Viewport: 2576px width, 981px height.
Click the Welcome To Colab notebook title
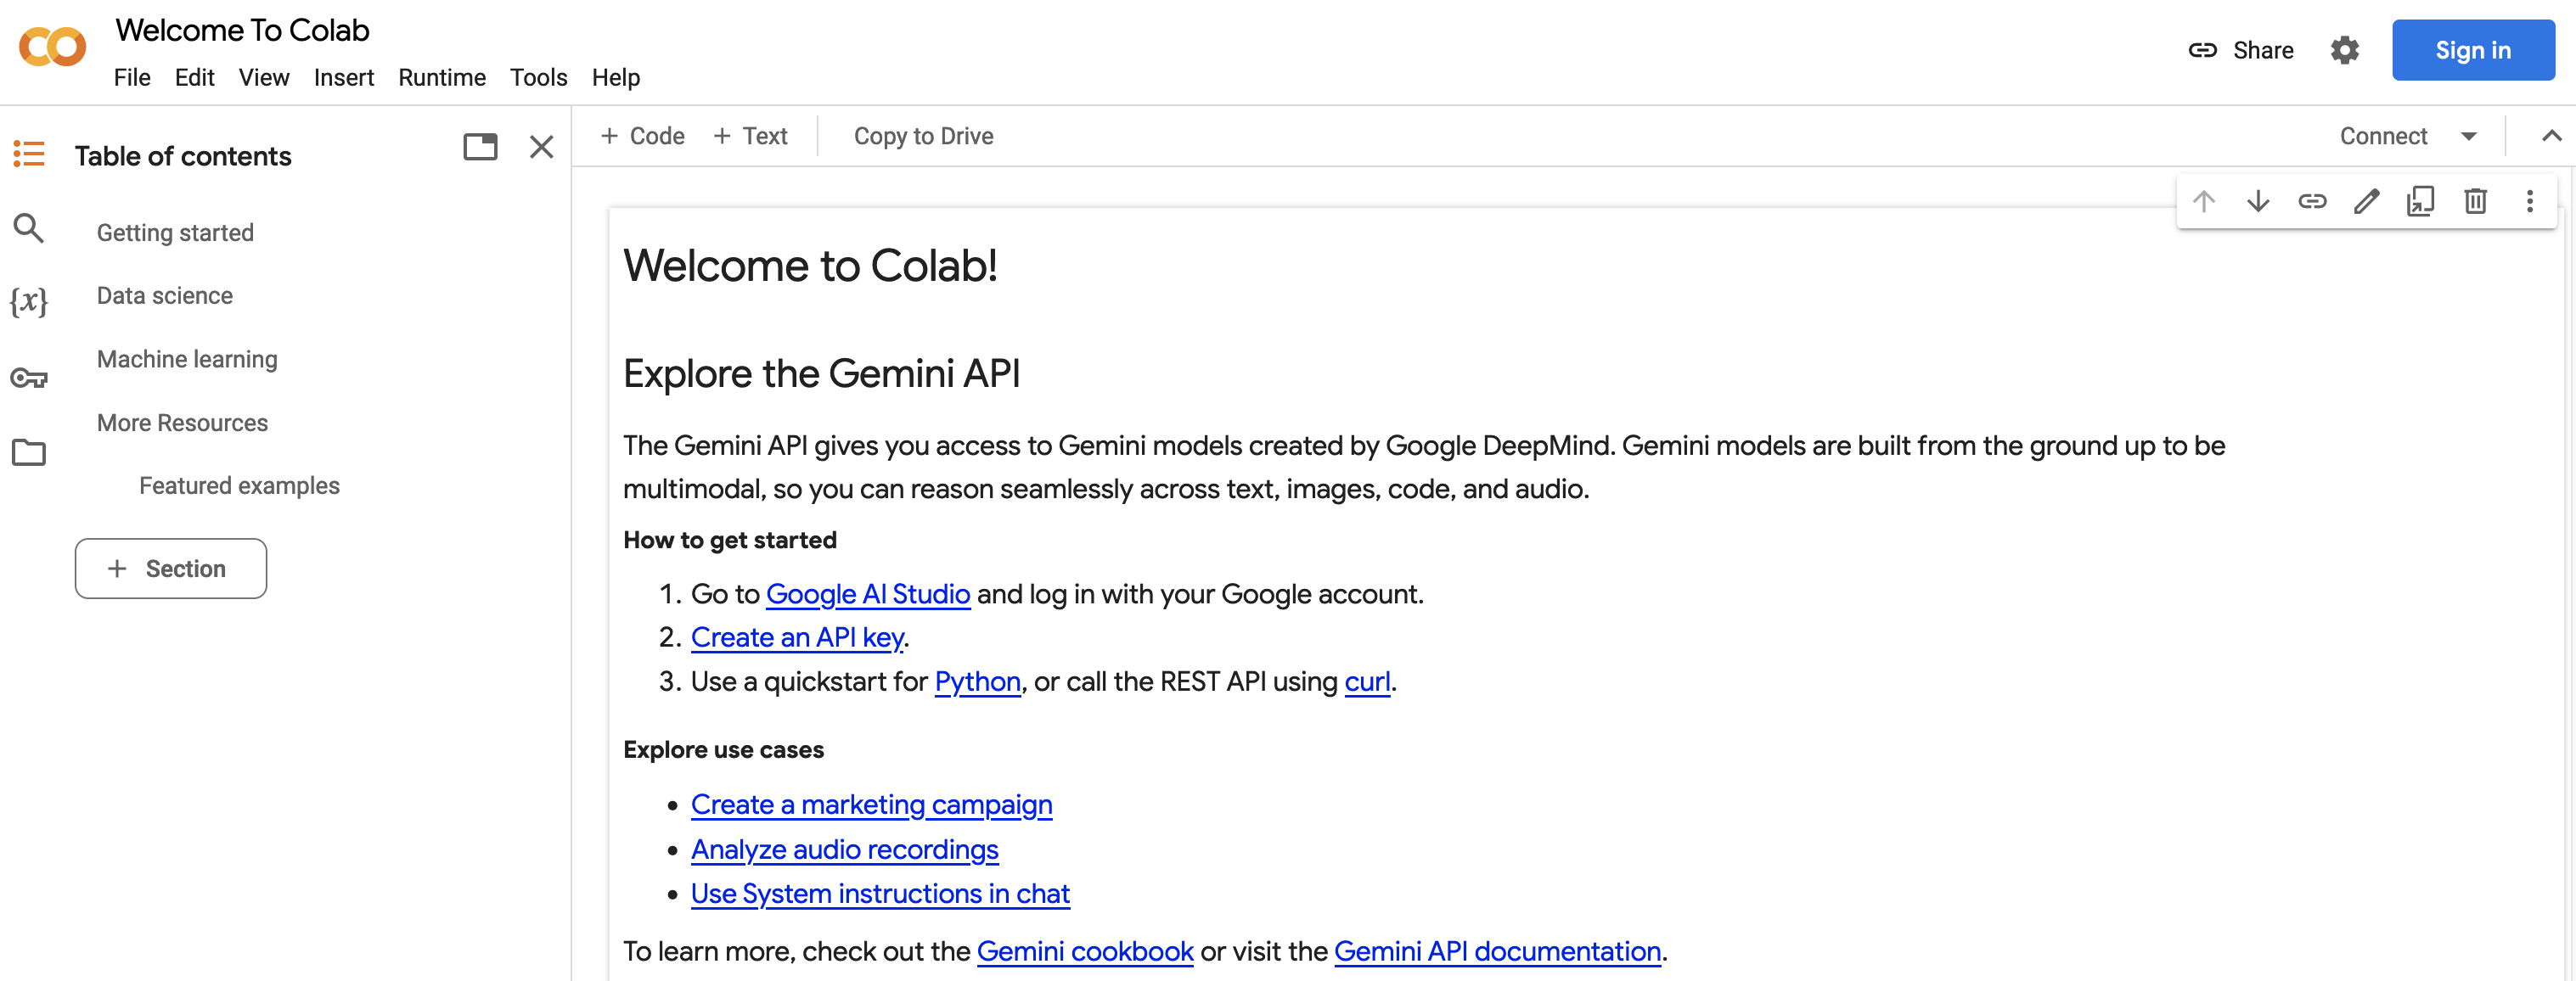click(x=242, y=30)
